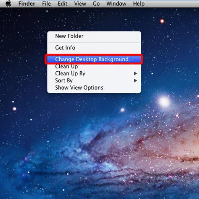The height and width of the screenshot is (199, 199).
Task: Select Get Info in context menu
Action: [x=94, y=48]
